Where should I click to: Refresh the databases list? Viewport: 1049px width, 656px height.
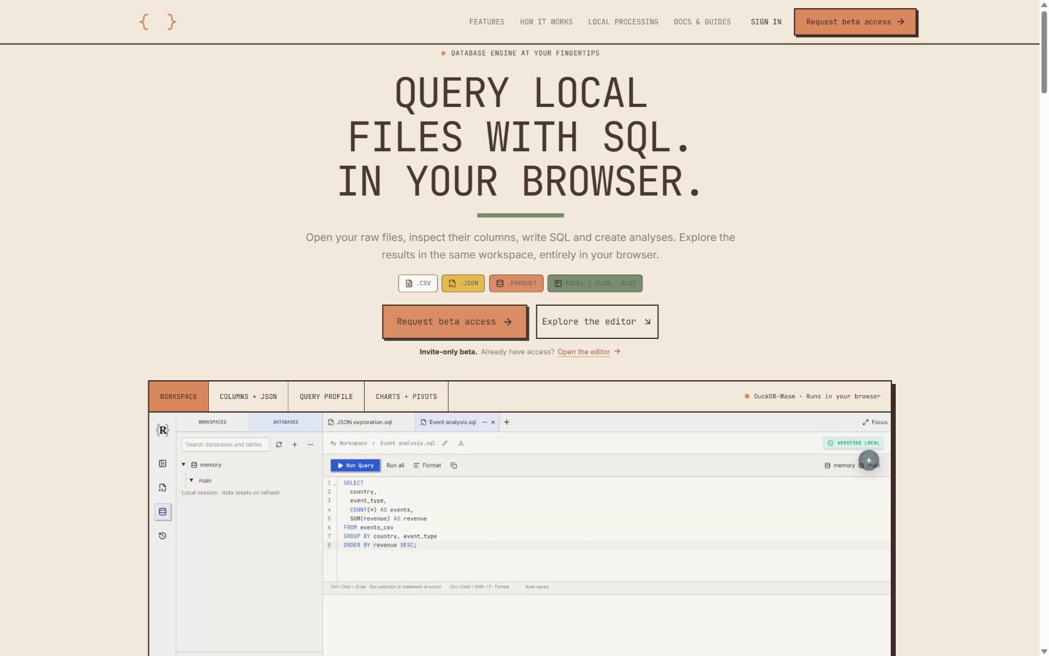coord(279,445)
